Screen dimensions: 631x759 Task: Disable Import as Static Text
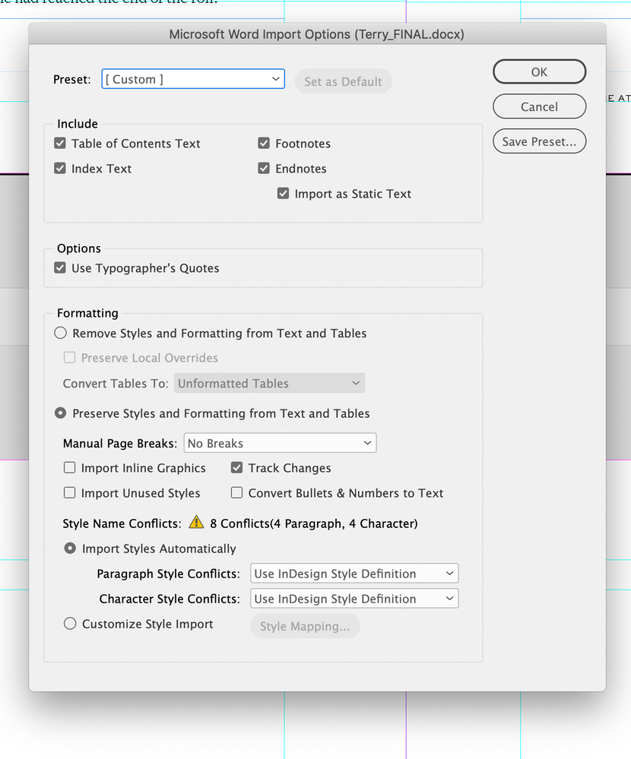click(284, 194)
